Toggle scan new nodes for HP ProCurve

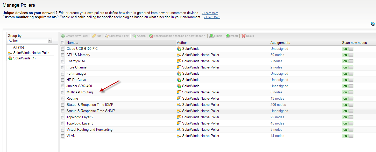point(347,80)
